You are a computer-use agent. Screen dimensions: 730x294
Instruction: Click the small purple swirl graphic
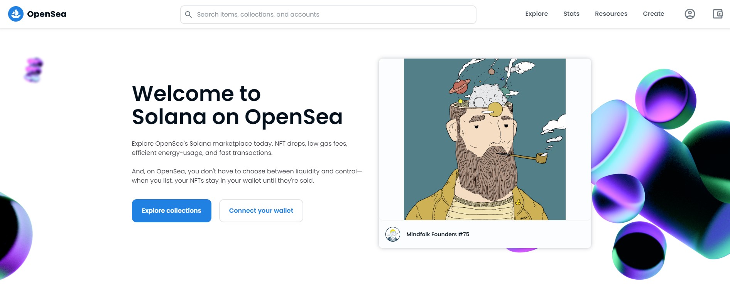[x=34, y=70]
